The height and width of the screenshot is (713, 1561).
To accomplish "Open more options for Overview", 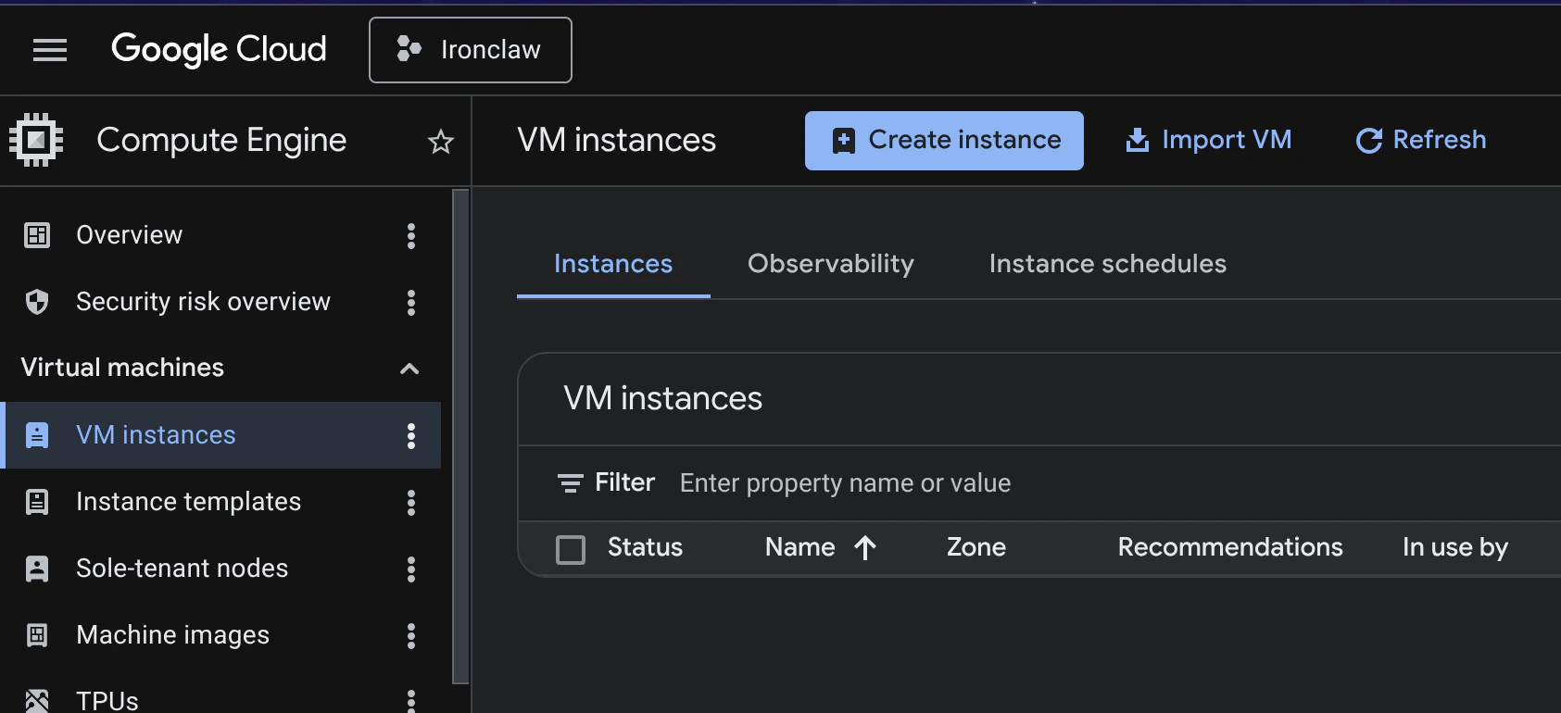I will [411, 236].
